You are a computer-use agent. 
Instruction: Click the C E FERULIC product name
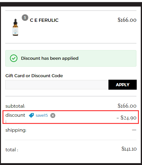click(44, 20)
